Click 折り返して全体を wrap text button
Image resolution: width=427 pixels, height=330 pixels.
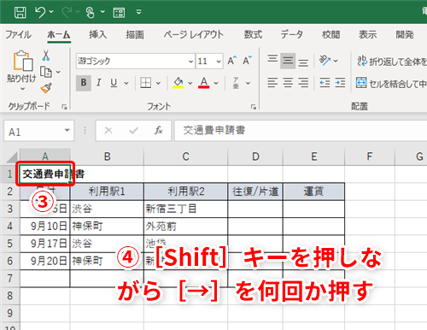tap(392, 61)
